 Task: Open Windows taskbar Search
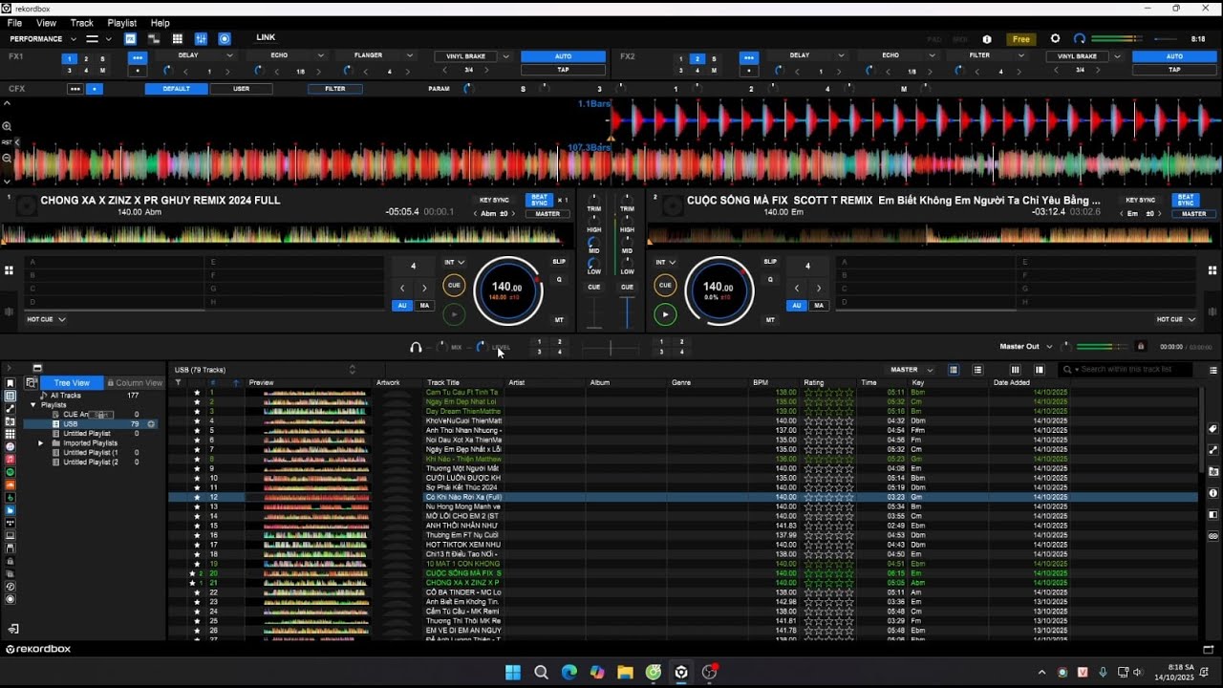(541, 672)
